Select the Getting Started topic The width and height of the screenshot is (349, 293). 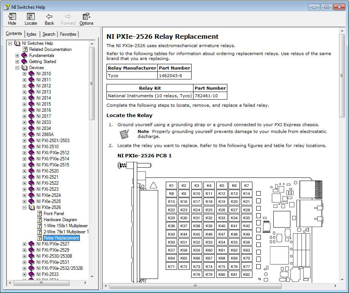tap(42, 61)
